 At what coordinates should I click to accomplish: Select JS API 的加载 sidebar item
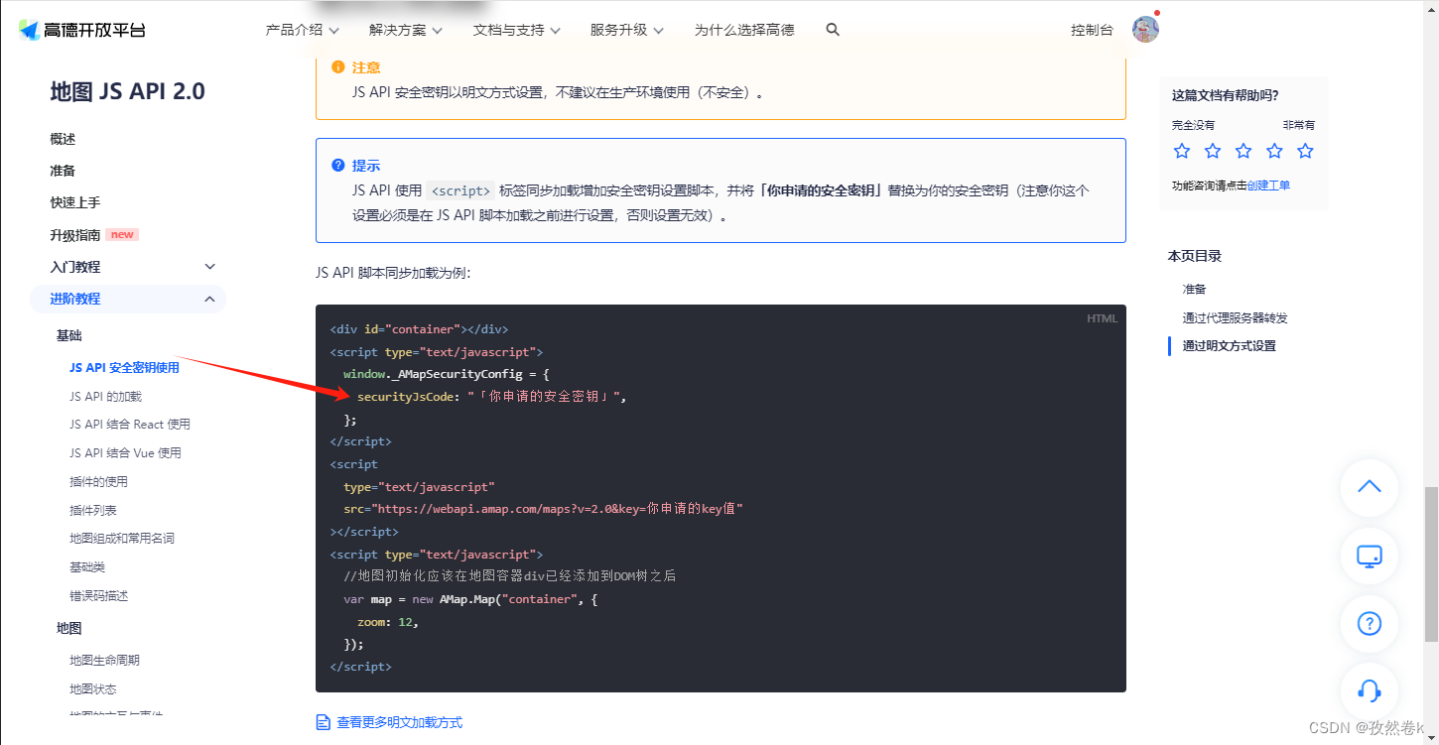point(105,396)
